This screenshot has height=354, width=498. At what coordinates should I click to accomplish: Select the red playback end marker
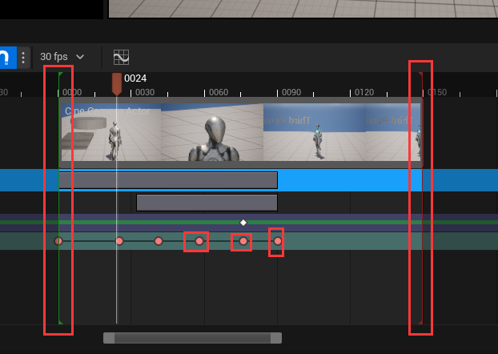pyautogui.click(x=422, y=75)
